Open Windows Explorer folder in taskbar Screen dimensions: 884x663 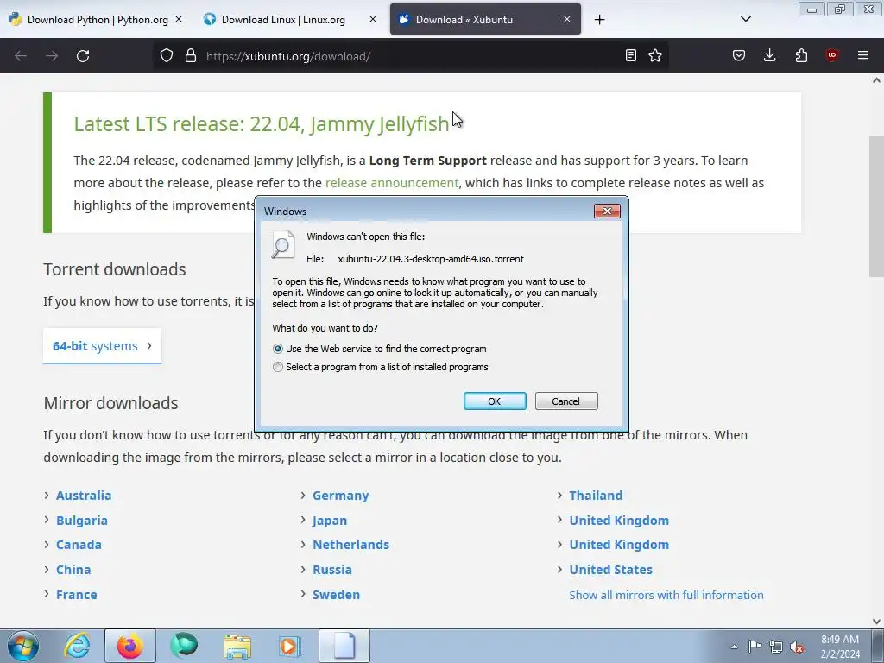tap(237, 646)
